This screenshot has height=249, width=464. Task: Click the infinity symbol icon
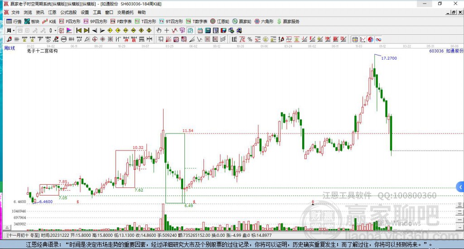pos(378,39)
